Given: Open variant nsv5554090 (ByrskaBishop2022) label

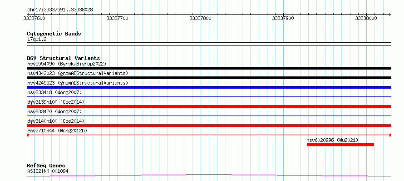Looking at the screenshot, I should point(67,64).
